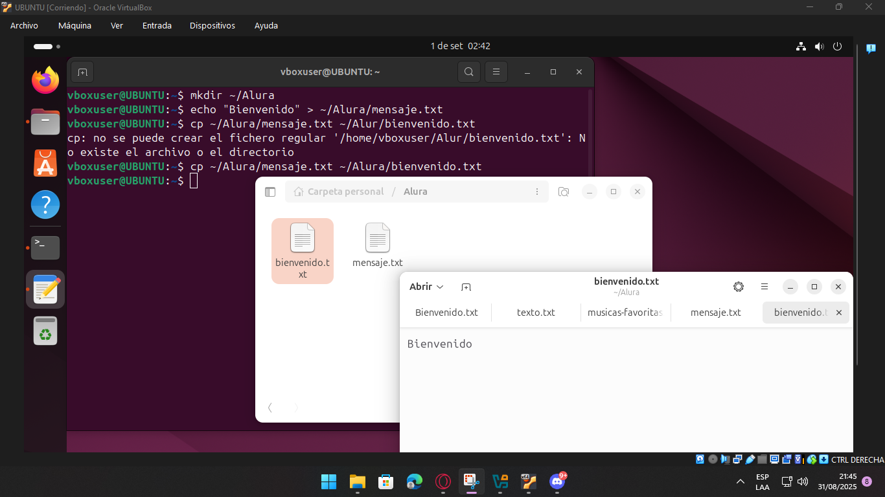This screenshot has width=885, height=497.
Task: Click the VirtualBox network adapters status icon
Action: (x=738, y=459)
